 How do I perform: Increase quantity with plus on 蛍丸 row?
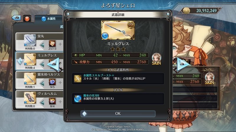60,44
